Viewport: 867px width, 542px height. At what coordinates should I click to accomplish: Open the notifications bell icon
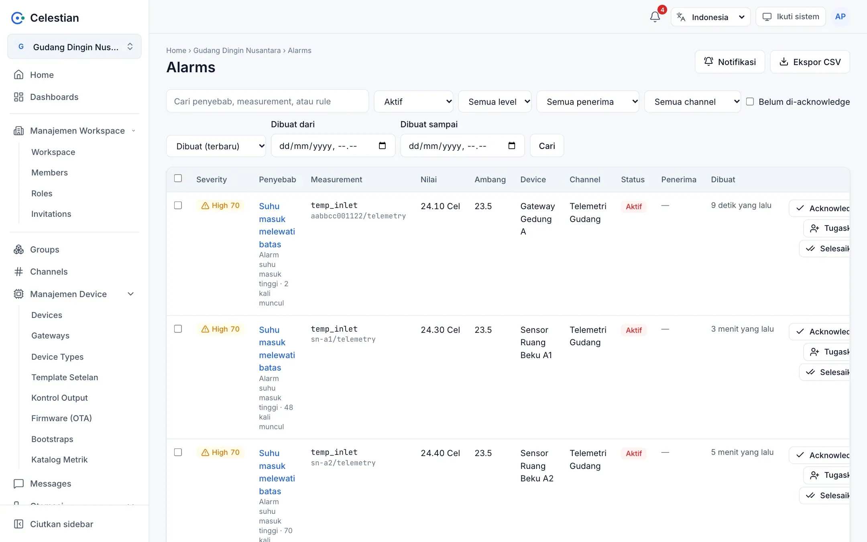pyautogui.click(x=655, y=17)
